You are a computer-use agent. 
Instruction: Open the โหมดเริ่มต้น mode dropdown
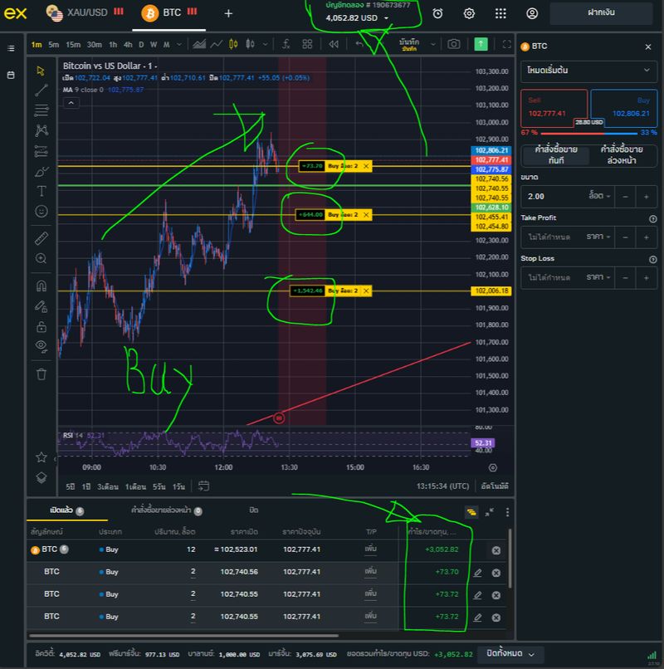(x=588, y=71)
